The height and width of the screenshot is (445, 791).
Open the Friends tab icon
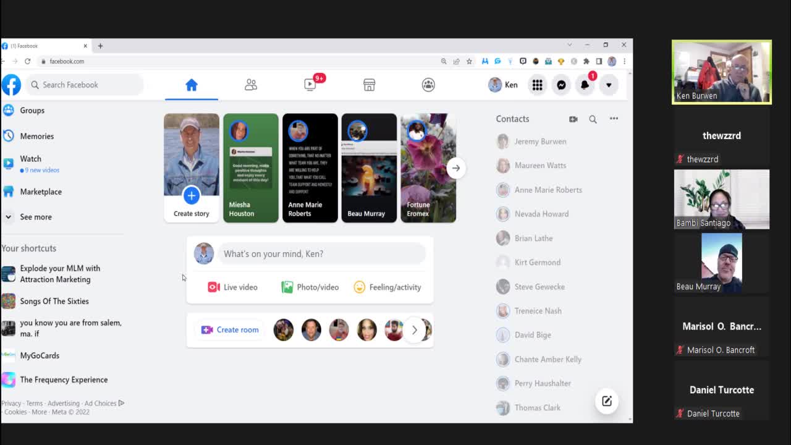[x=250, y=85]
